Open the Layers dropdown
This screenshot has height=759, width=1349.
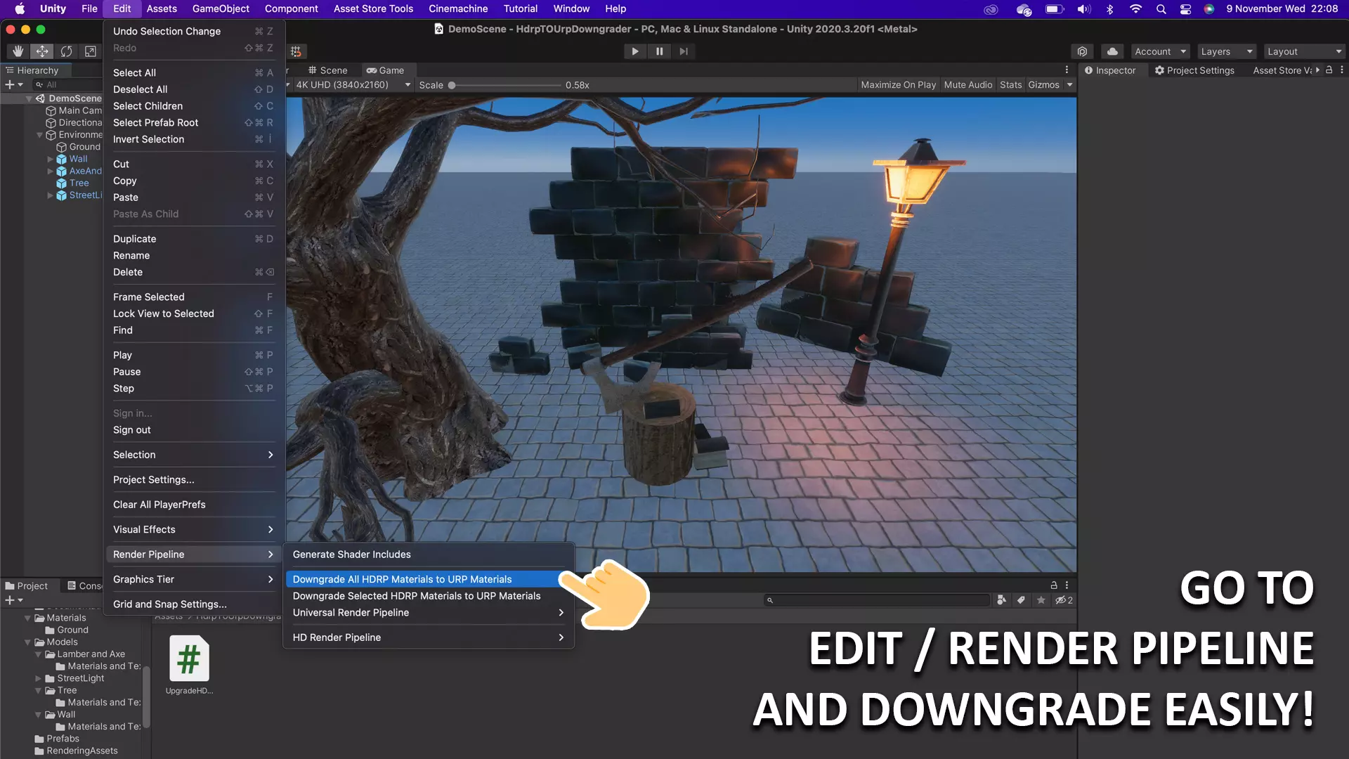(1226, 51)
